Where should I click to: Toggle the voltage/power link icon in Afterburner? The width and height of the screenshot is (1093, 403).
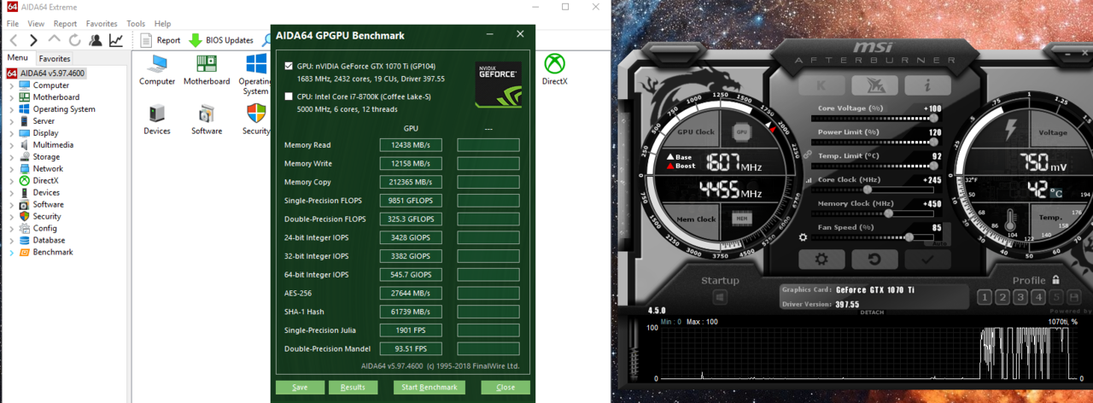pos(807,155)
